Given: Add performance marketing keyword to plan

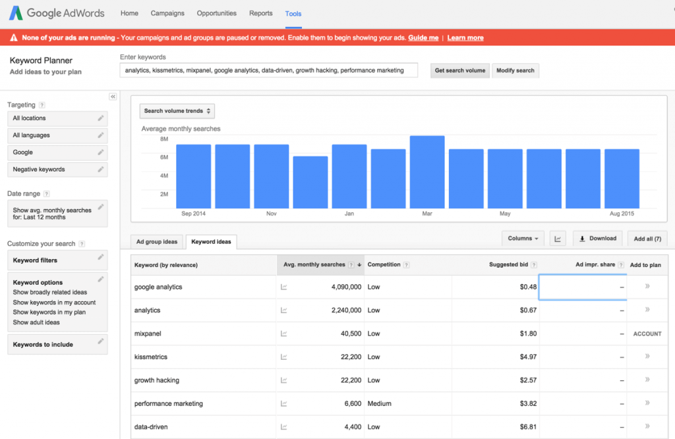Looking at the screenshot, I should 647,403.
